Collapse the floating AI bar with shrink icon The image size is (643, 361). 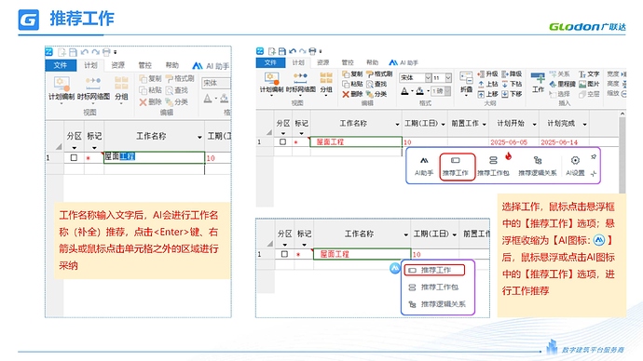pos(594,174)
